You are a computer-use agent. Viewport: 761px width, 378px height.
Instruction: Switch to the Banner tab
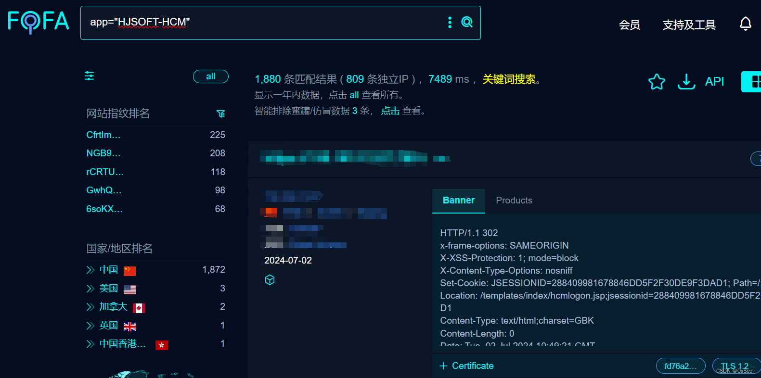point(459,201)
